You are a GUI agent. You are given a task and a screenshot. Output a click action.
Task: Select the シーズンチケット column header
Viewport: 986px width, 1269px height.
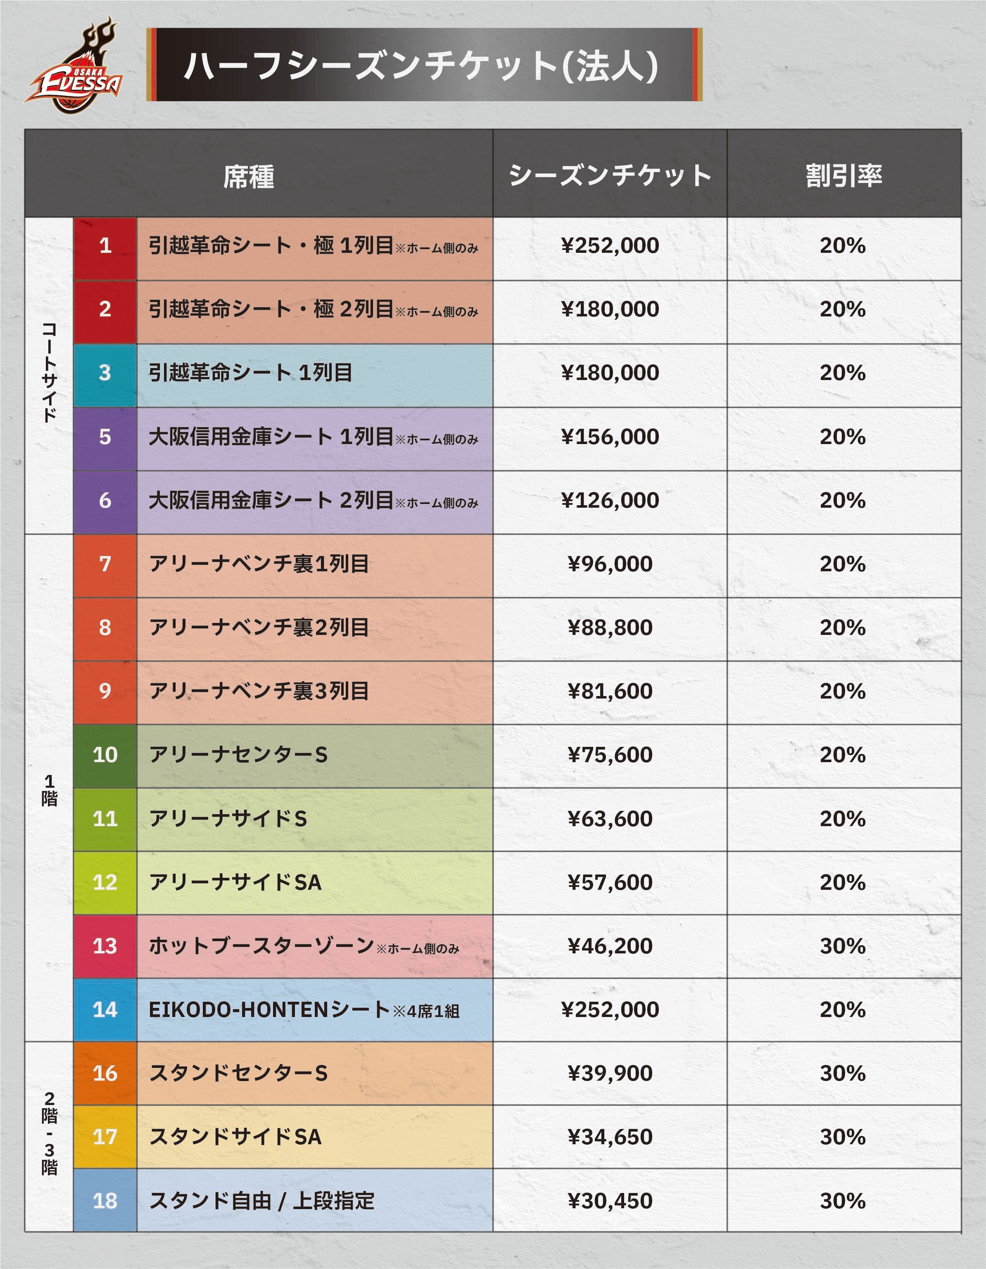coord(610,176)
